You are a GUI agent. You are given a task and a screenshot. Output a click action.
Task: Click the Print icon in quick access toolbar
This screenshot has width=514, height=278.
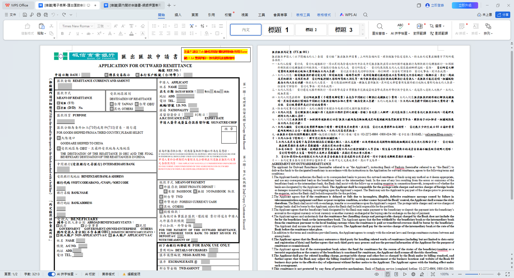tap(39, 15)
